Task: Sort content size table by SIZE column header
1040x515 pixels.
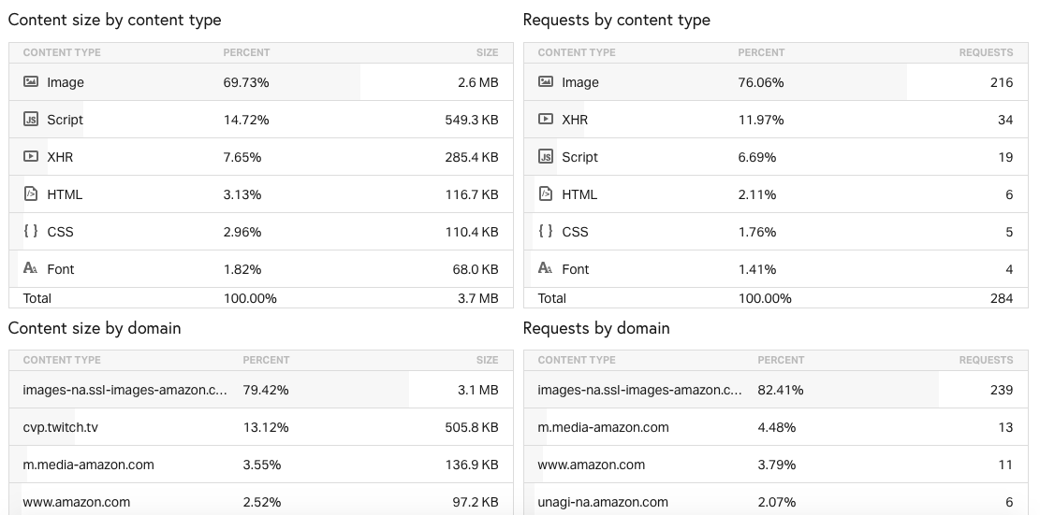Action: (487, 52)
